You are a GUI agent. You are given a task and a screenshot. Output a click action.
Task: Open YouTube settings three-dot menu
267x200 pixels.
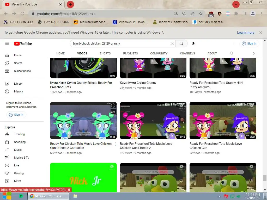234,43
